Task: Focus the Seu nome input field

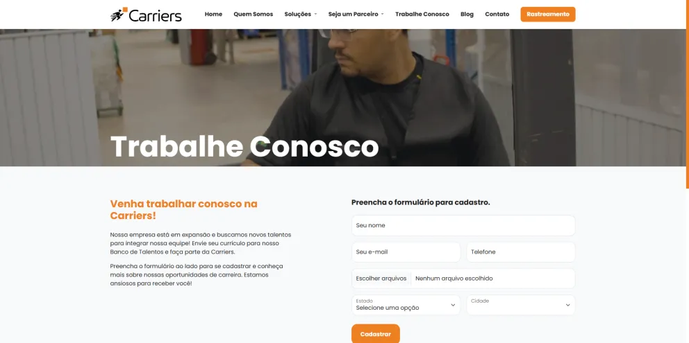Action: pos(463,225)
